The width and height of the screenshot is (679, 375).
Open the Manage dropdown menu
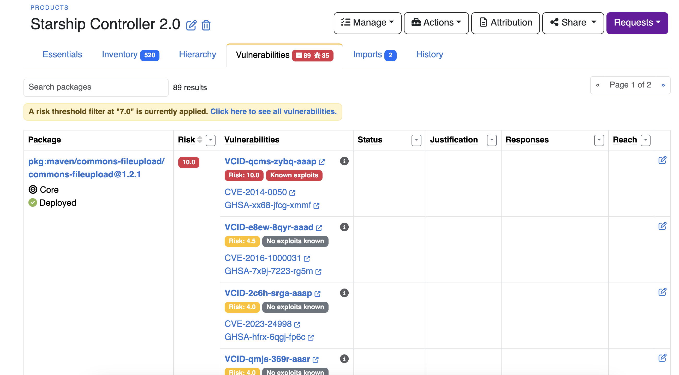pyautogui.click(x=367, y=23)
